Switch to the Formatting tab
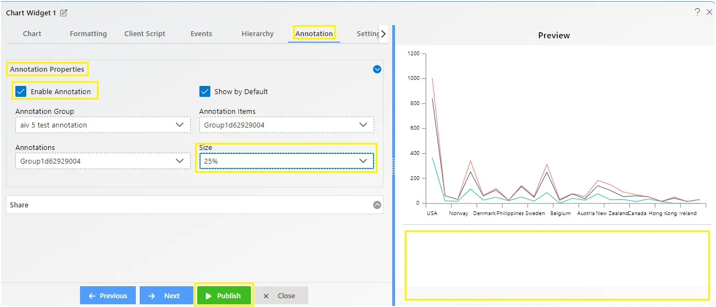 point(88,33)
